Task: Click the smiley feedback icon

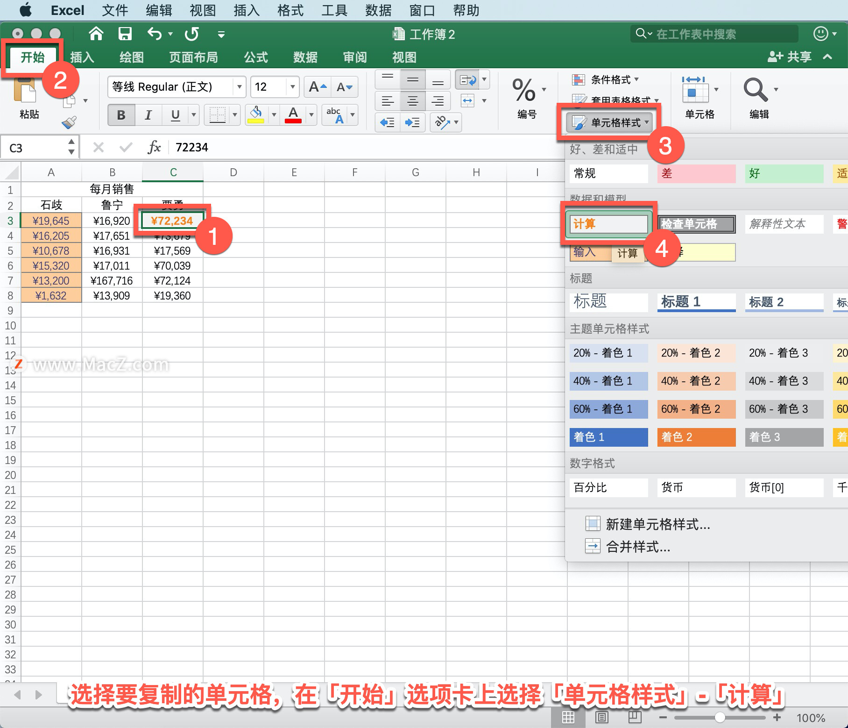Action: pos(820,34)
